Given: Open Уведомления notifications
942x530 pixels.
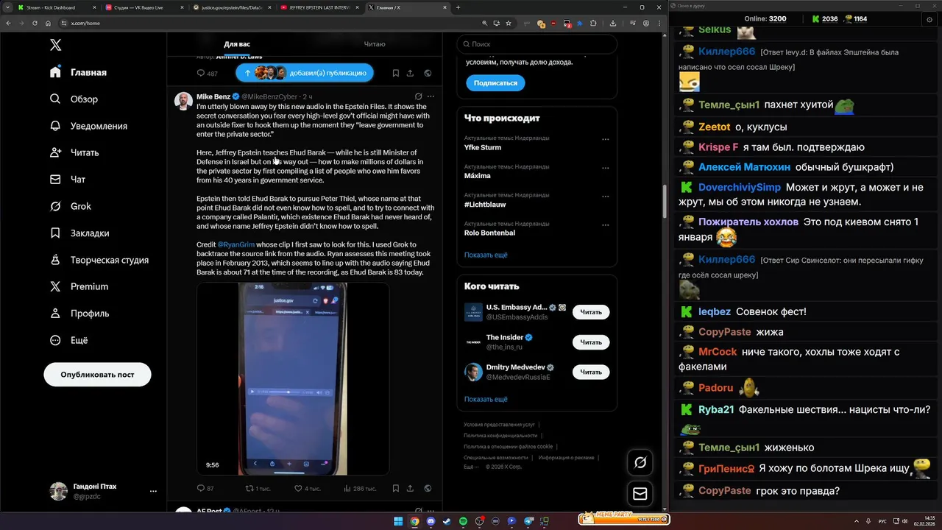Looking at the screenshot, I should [88, 126].
